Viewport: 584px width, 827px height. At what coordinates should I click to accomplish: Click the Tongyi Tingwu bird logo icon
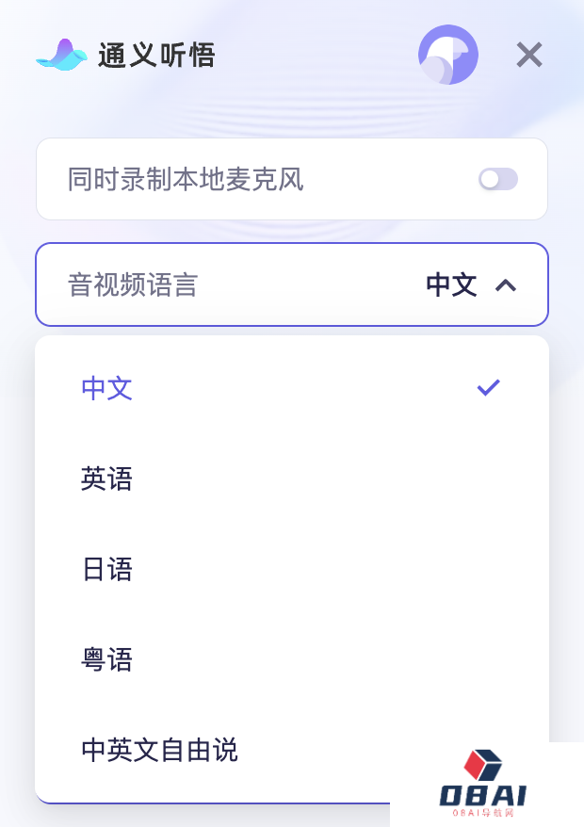point(61,56)
